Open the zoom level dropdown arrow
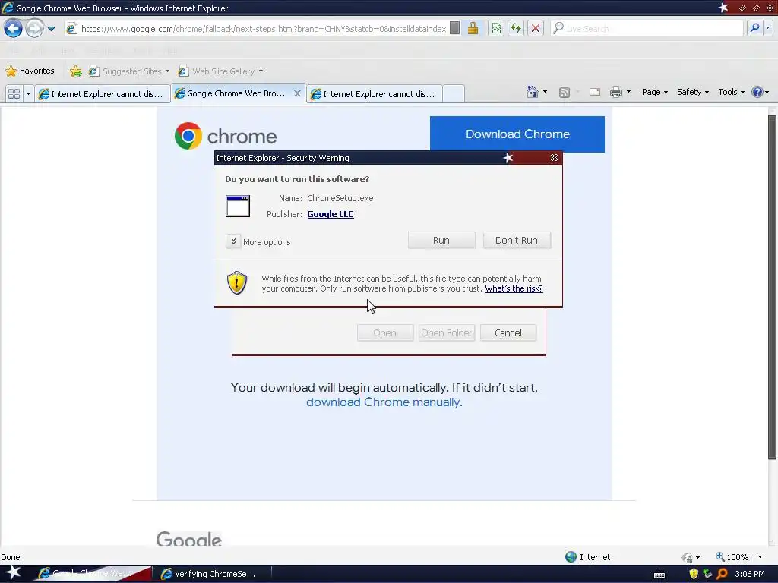 pos(760,557)
